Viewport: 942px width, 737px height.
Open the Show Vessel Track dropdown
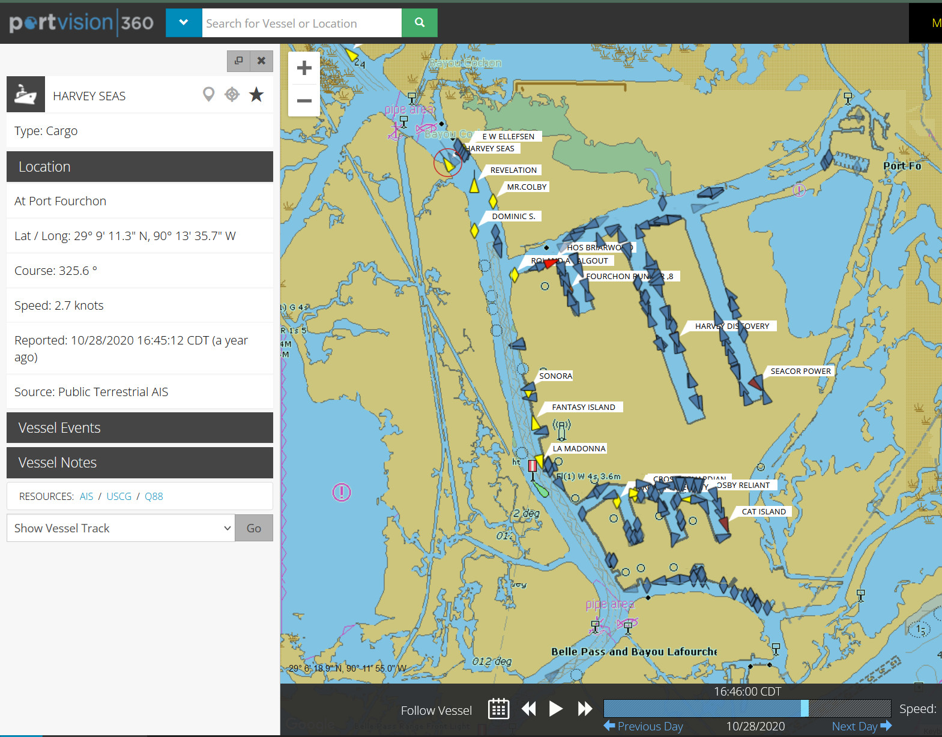[x=121, y=528]
